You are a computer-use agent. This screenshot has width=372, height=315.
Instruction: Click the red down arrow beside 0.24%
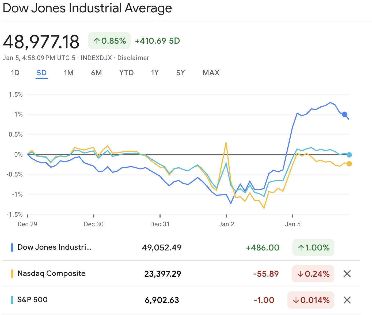301,274
